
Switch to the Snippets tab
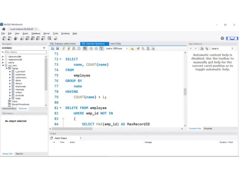pyautogui.click(x=208, y=128)
